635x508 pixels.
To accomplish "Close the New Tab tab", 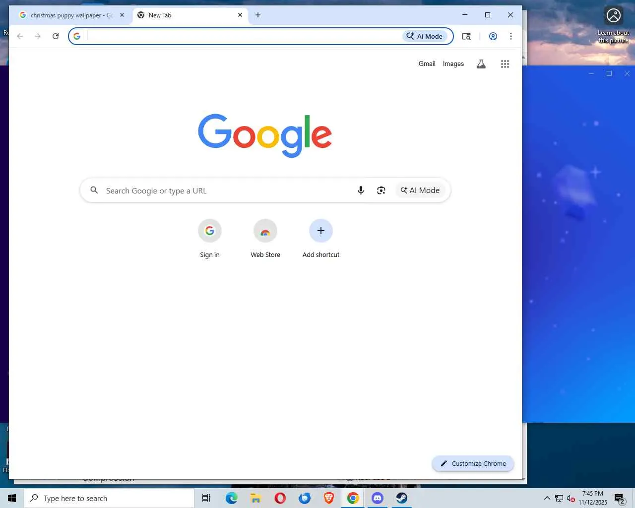I will [x=240, y=15].
